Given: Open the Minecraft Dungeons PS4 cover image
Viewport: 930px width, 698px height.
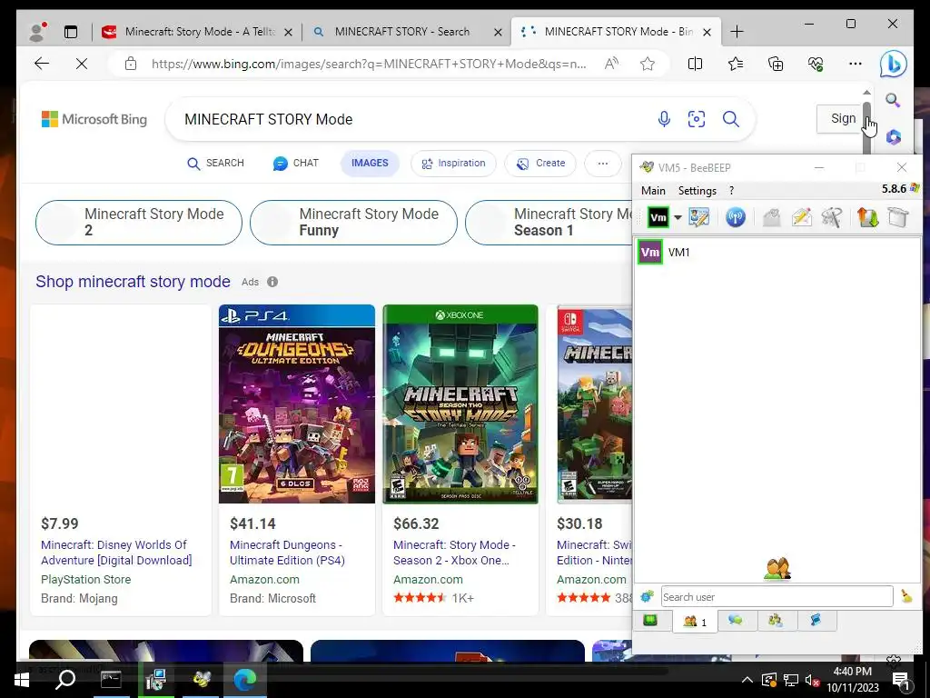Looking at the screenshot, I should 297,404.
